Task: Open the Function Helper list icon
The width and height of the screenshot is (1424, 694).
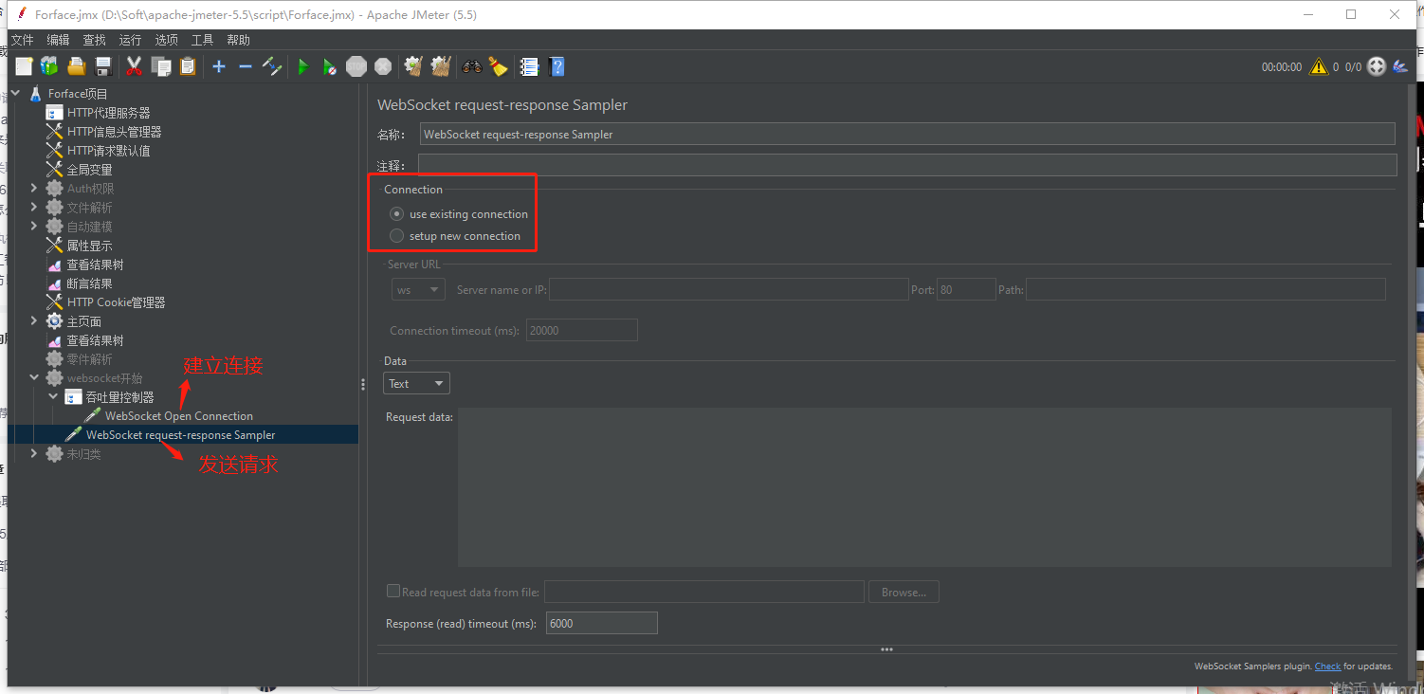Action: pyautogui.click(x=530, y=66)
